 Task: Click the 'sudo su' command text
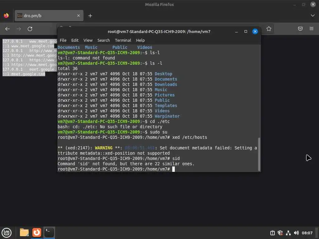(x=159, y=132)
